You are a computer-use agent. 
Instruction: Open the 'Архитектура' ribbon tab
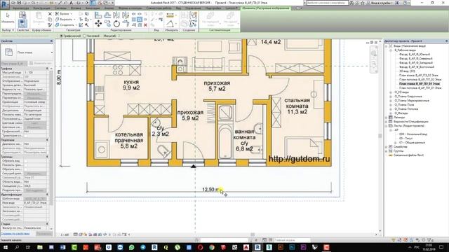(x=20, y=8)
